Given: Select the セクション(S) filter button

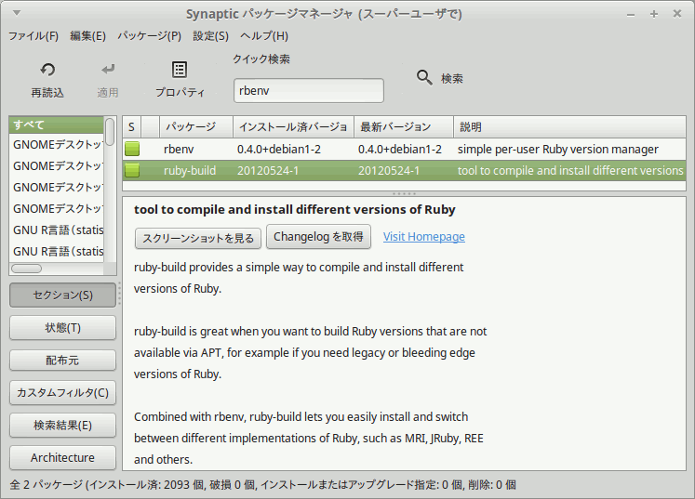Looking at the screenshot, I should (x=62, y=295).
